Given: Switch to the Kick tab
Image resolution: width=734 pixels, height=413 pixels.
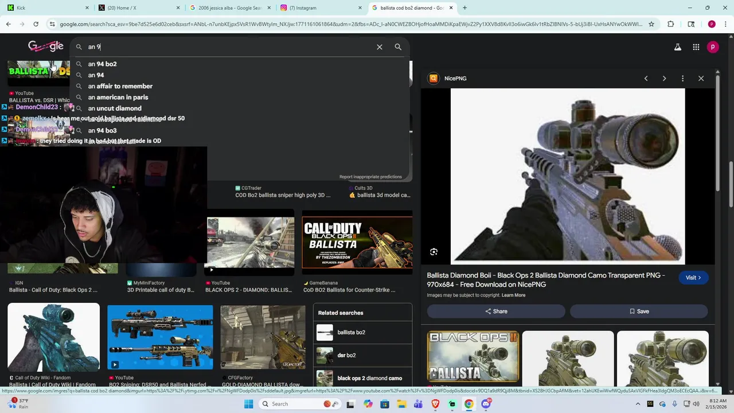Looking at the screenshot, I should pyautogui.click(x=47, y=8).
